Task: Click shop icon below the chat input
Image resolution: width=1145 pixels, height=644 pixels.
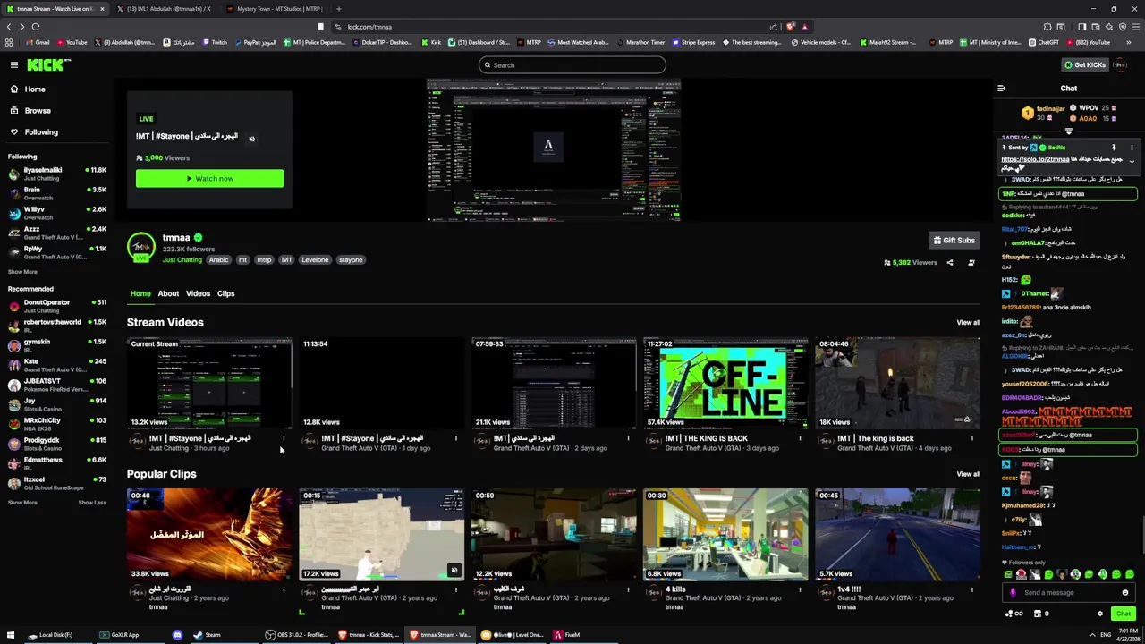Action: click(x=1038, y=614)
